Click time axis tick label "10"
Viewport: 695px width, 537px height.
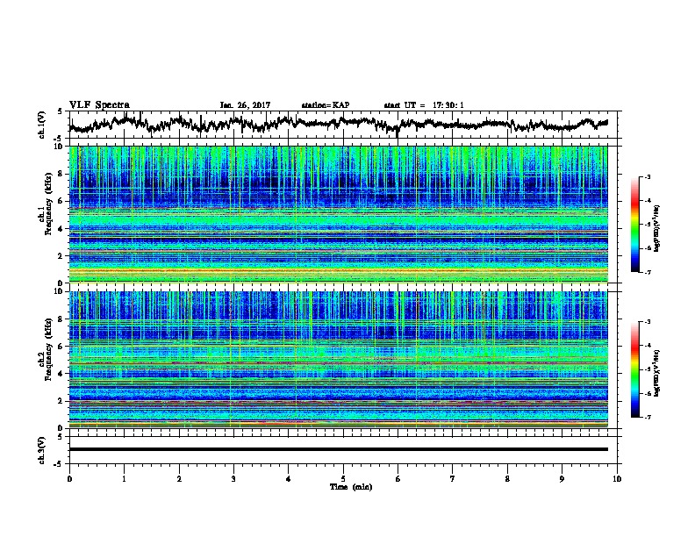[x=617, y=479]
